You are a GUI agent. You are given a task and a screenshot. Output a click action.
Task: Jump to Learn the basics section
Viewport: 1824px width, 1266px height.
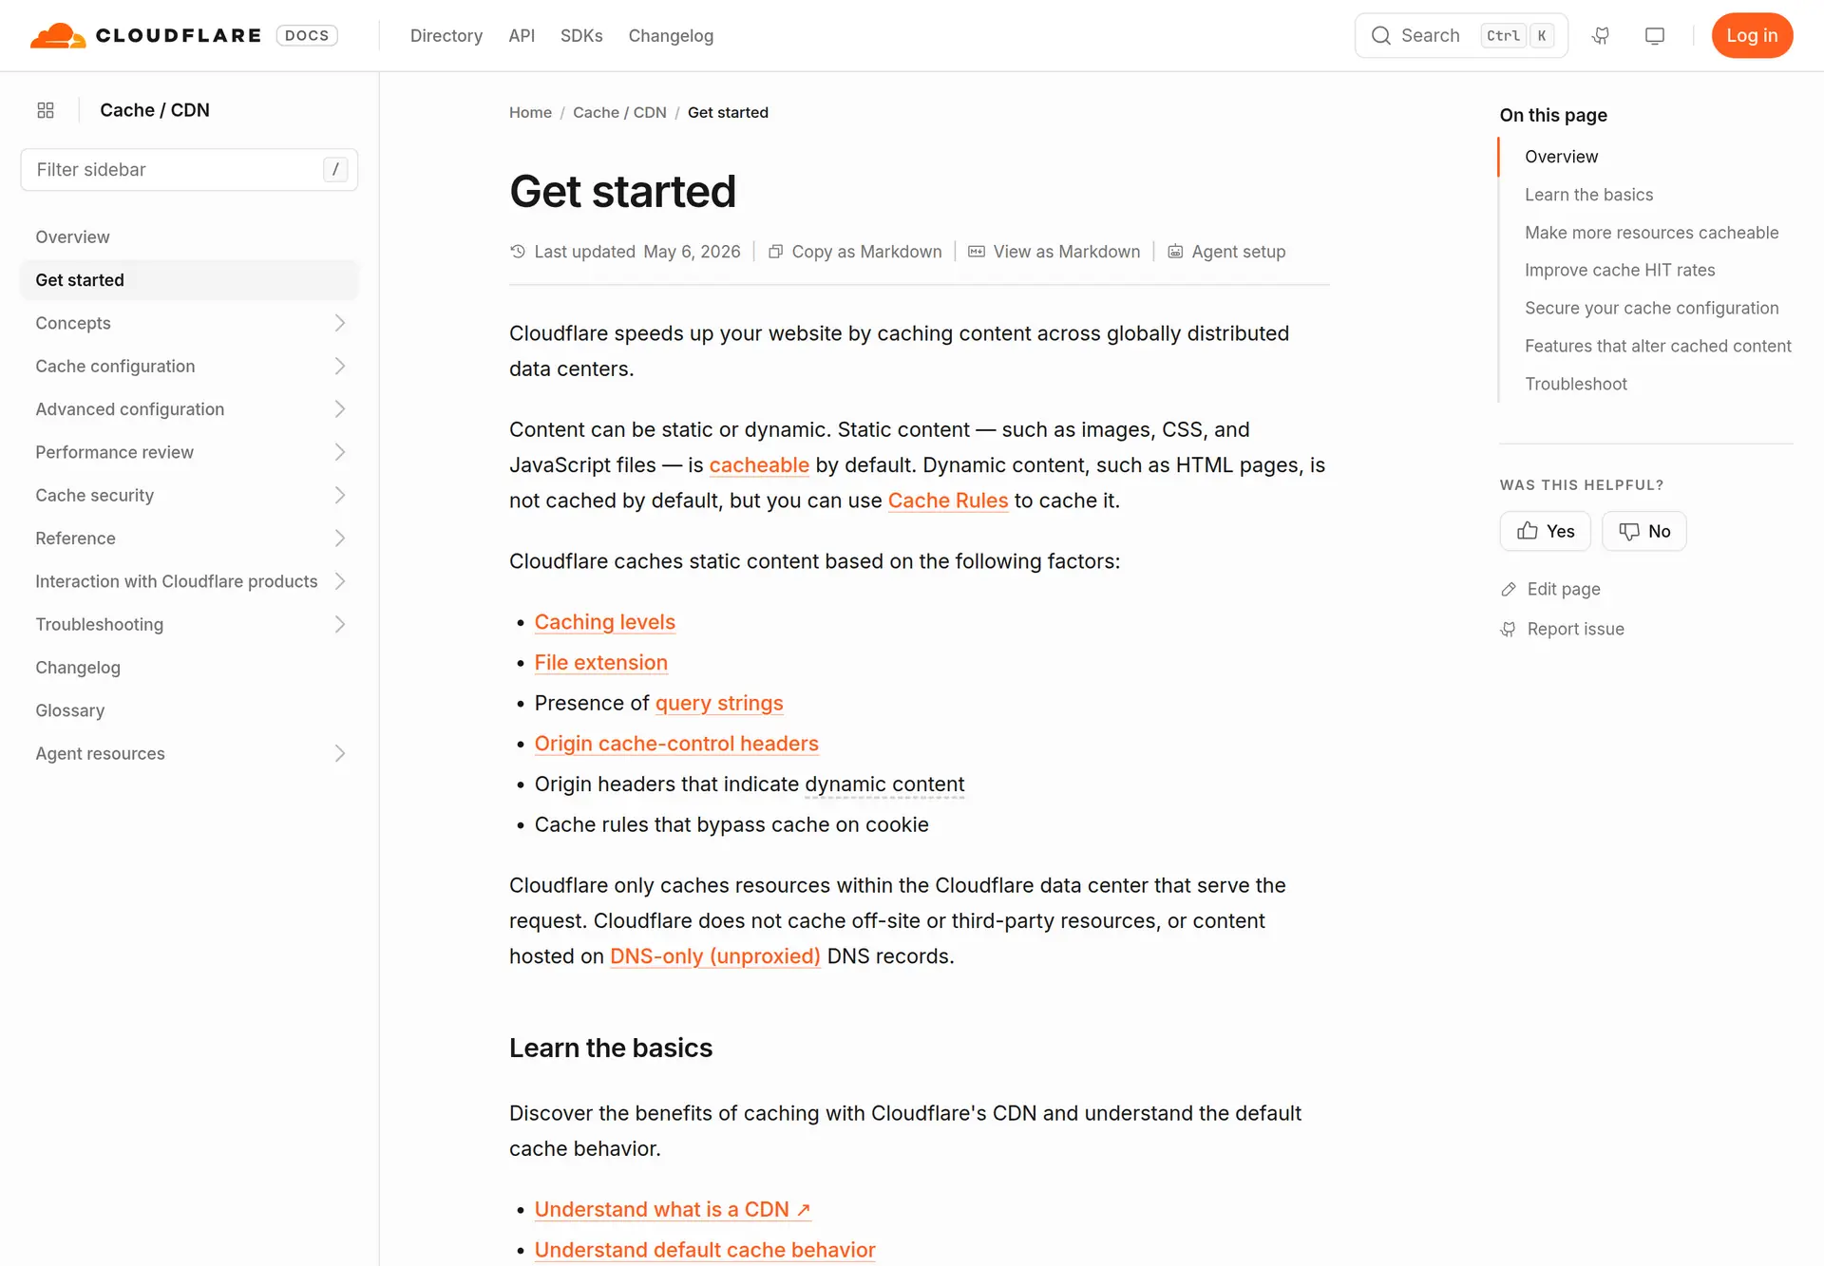pos(1589,195)
